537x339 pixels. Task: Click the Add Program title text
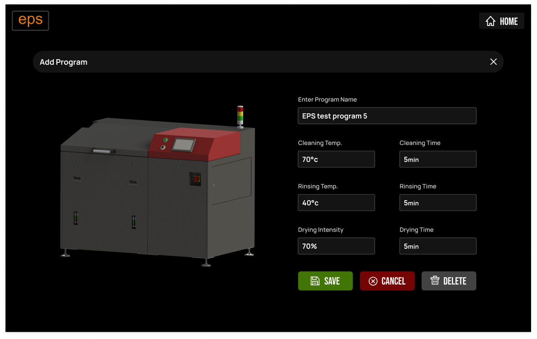[63, 62]
